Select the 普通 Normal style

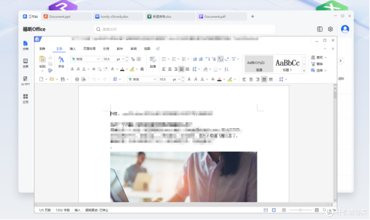[x=259, y=64]
